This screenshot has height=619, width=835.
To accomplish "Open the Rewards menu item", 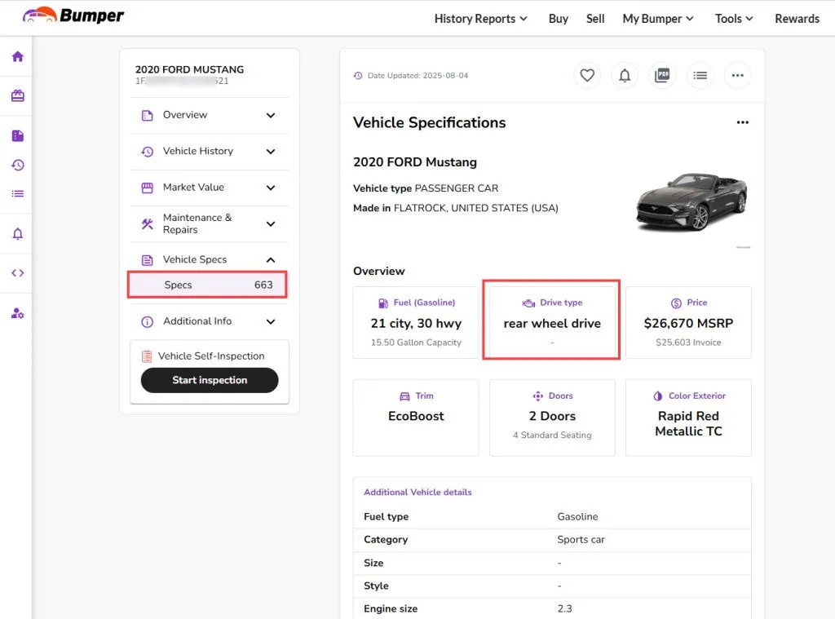I will [x=797, y=19].
